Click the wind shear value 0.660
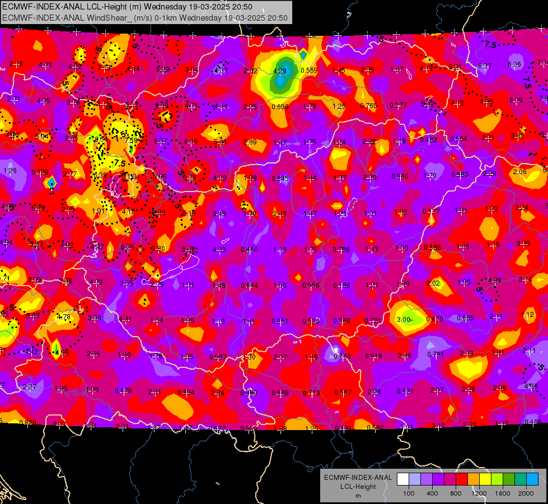Image resolution: width=548 pixels, height=504 pixels. (x=342, y=357)
